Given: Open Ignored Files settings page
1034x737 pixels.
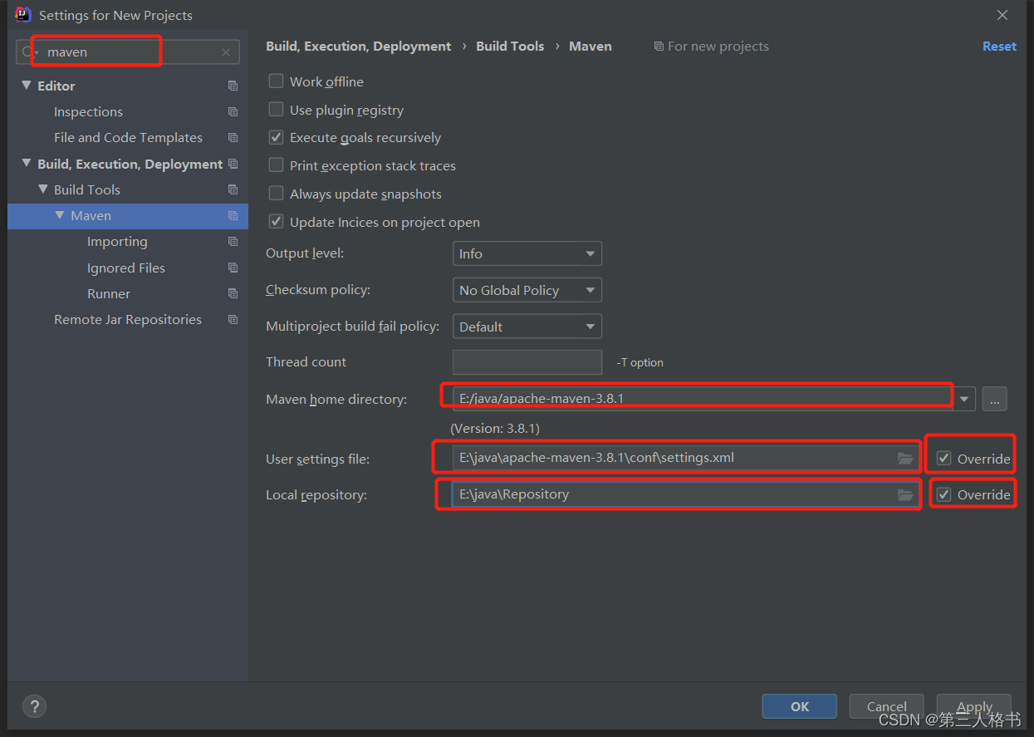Looking at the screenshot, I should (x=126, y=268).
